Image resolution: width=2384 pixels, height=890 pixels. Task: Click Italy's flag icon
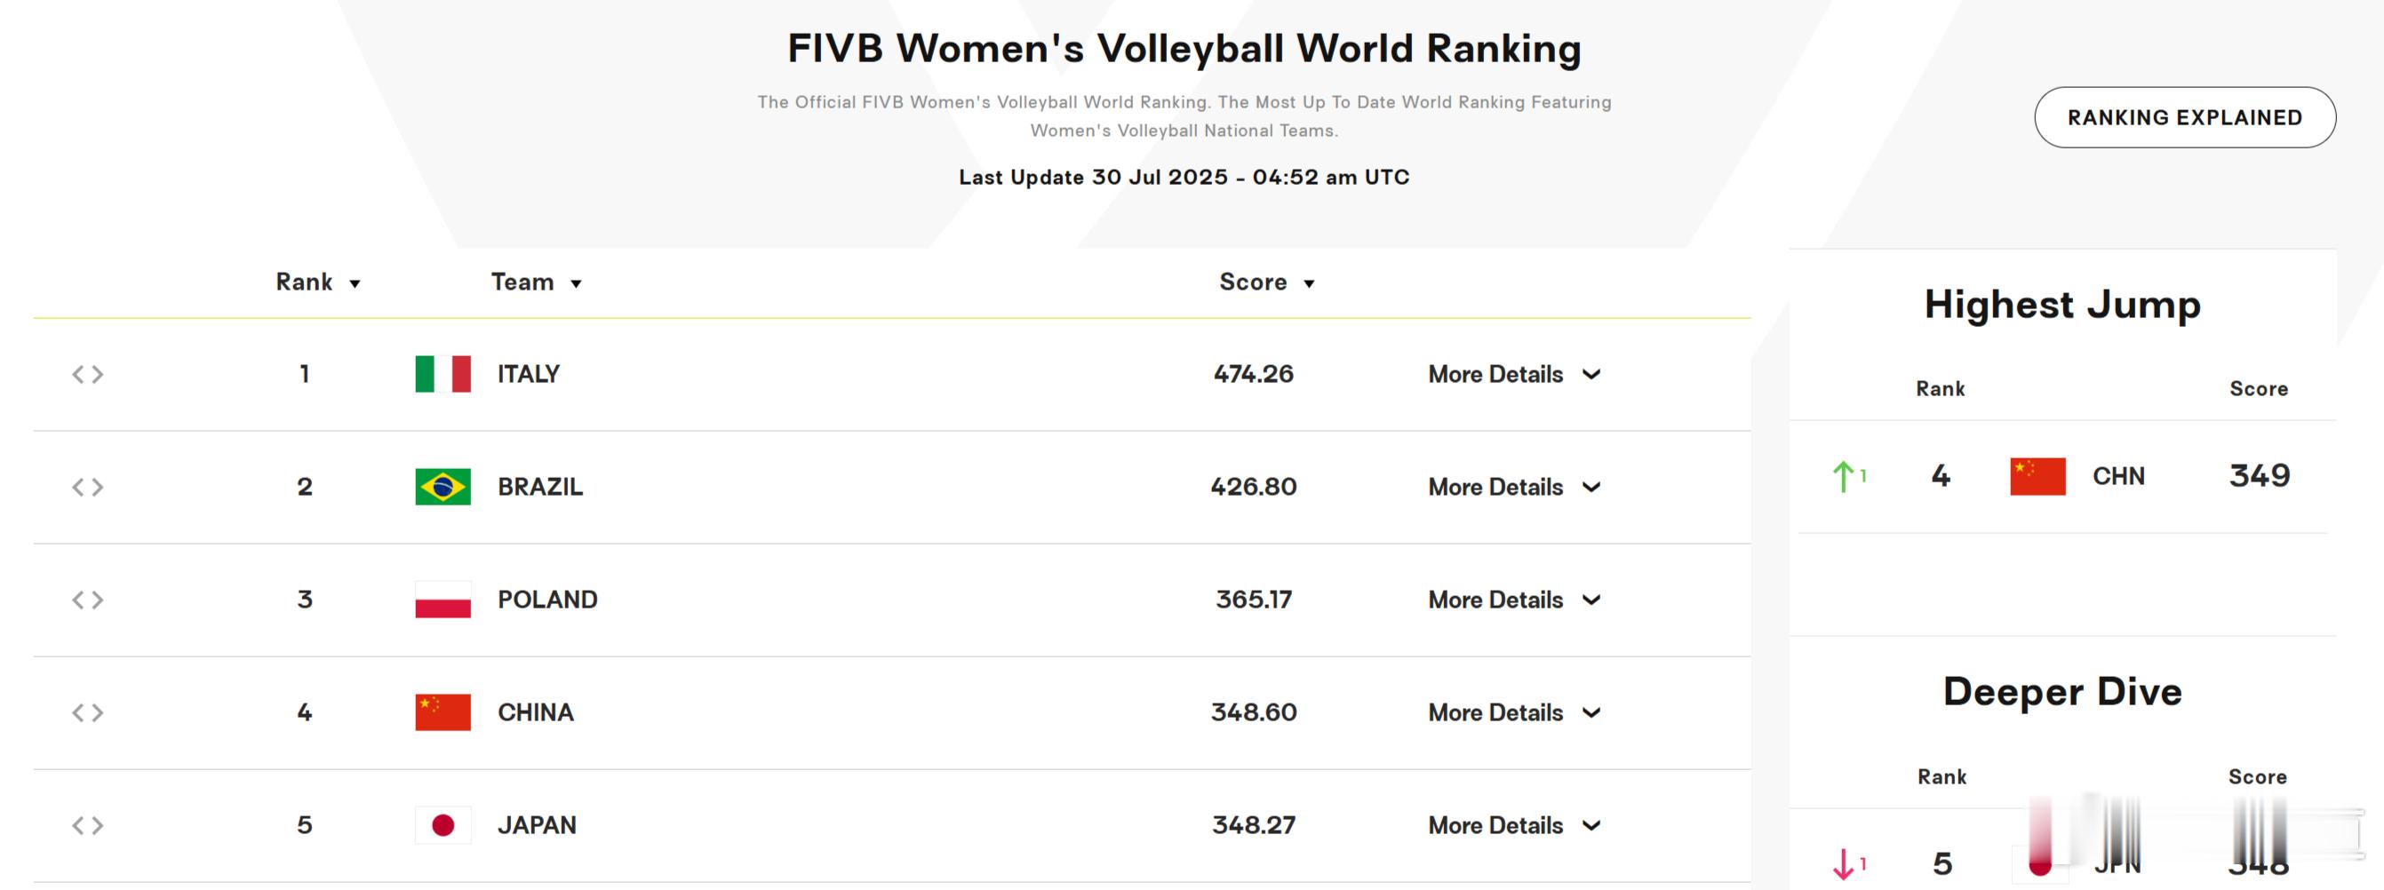443,374
